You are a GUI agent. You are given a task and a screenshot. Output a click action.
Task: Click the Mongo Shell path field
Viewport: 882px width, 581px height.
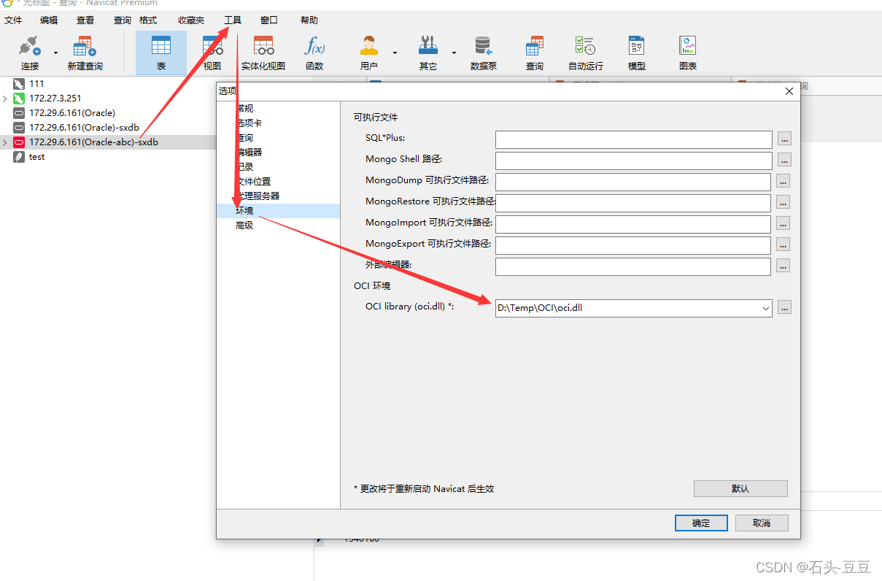[633, 161]
